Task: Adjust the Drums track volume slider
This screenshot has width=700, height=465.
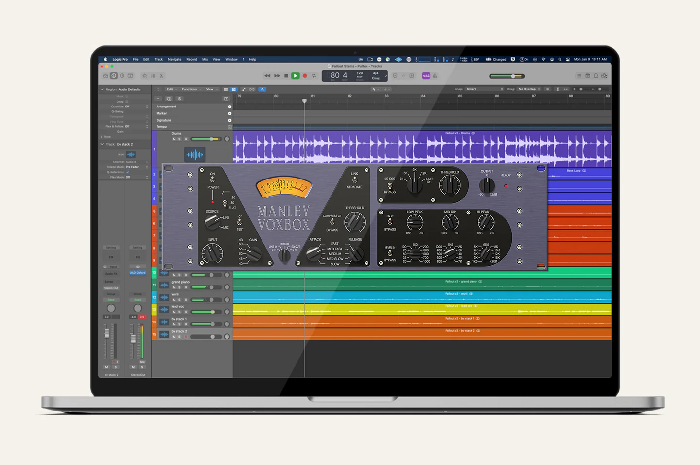Action: 211,139
